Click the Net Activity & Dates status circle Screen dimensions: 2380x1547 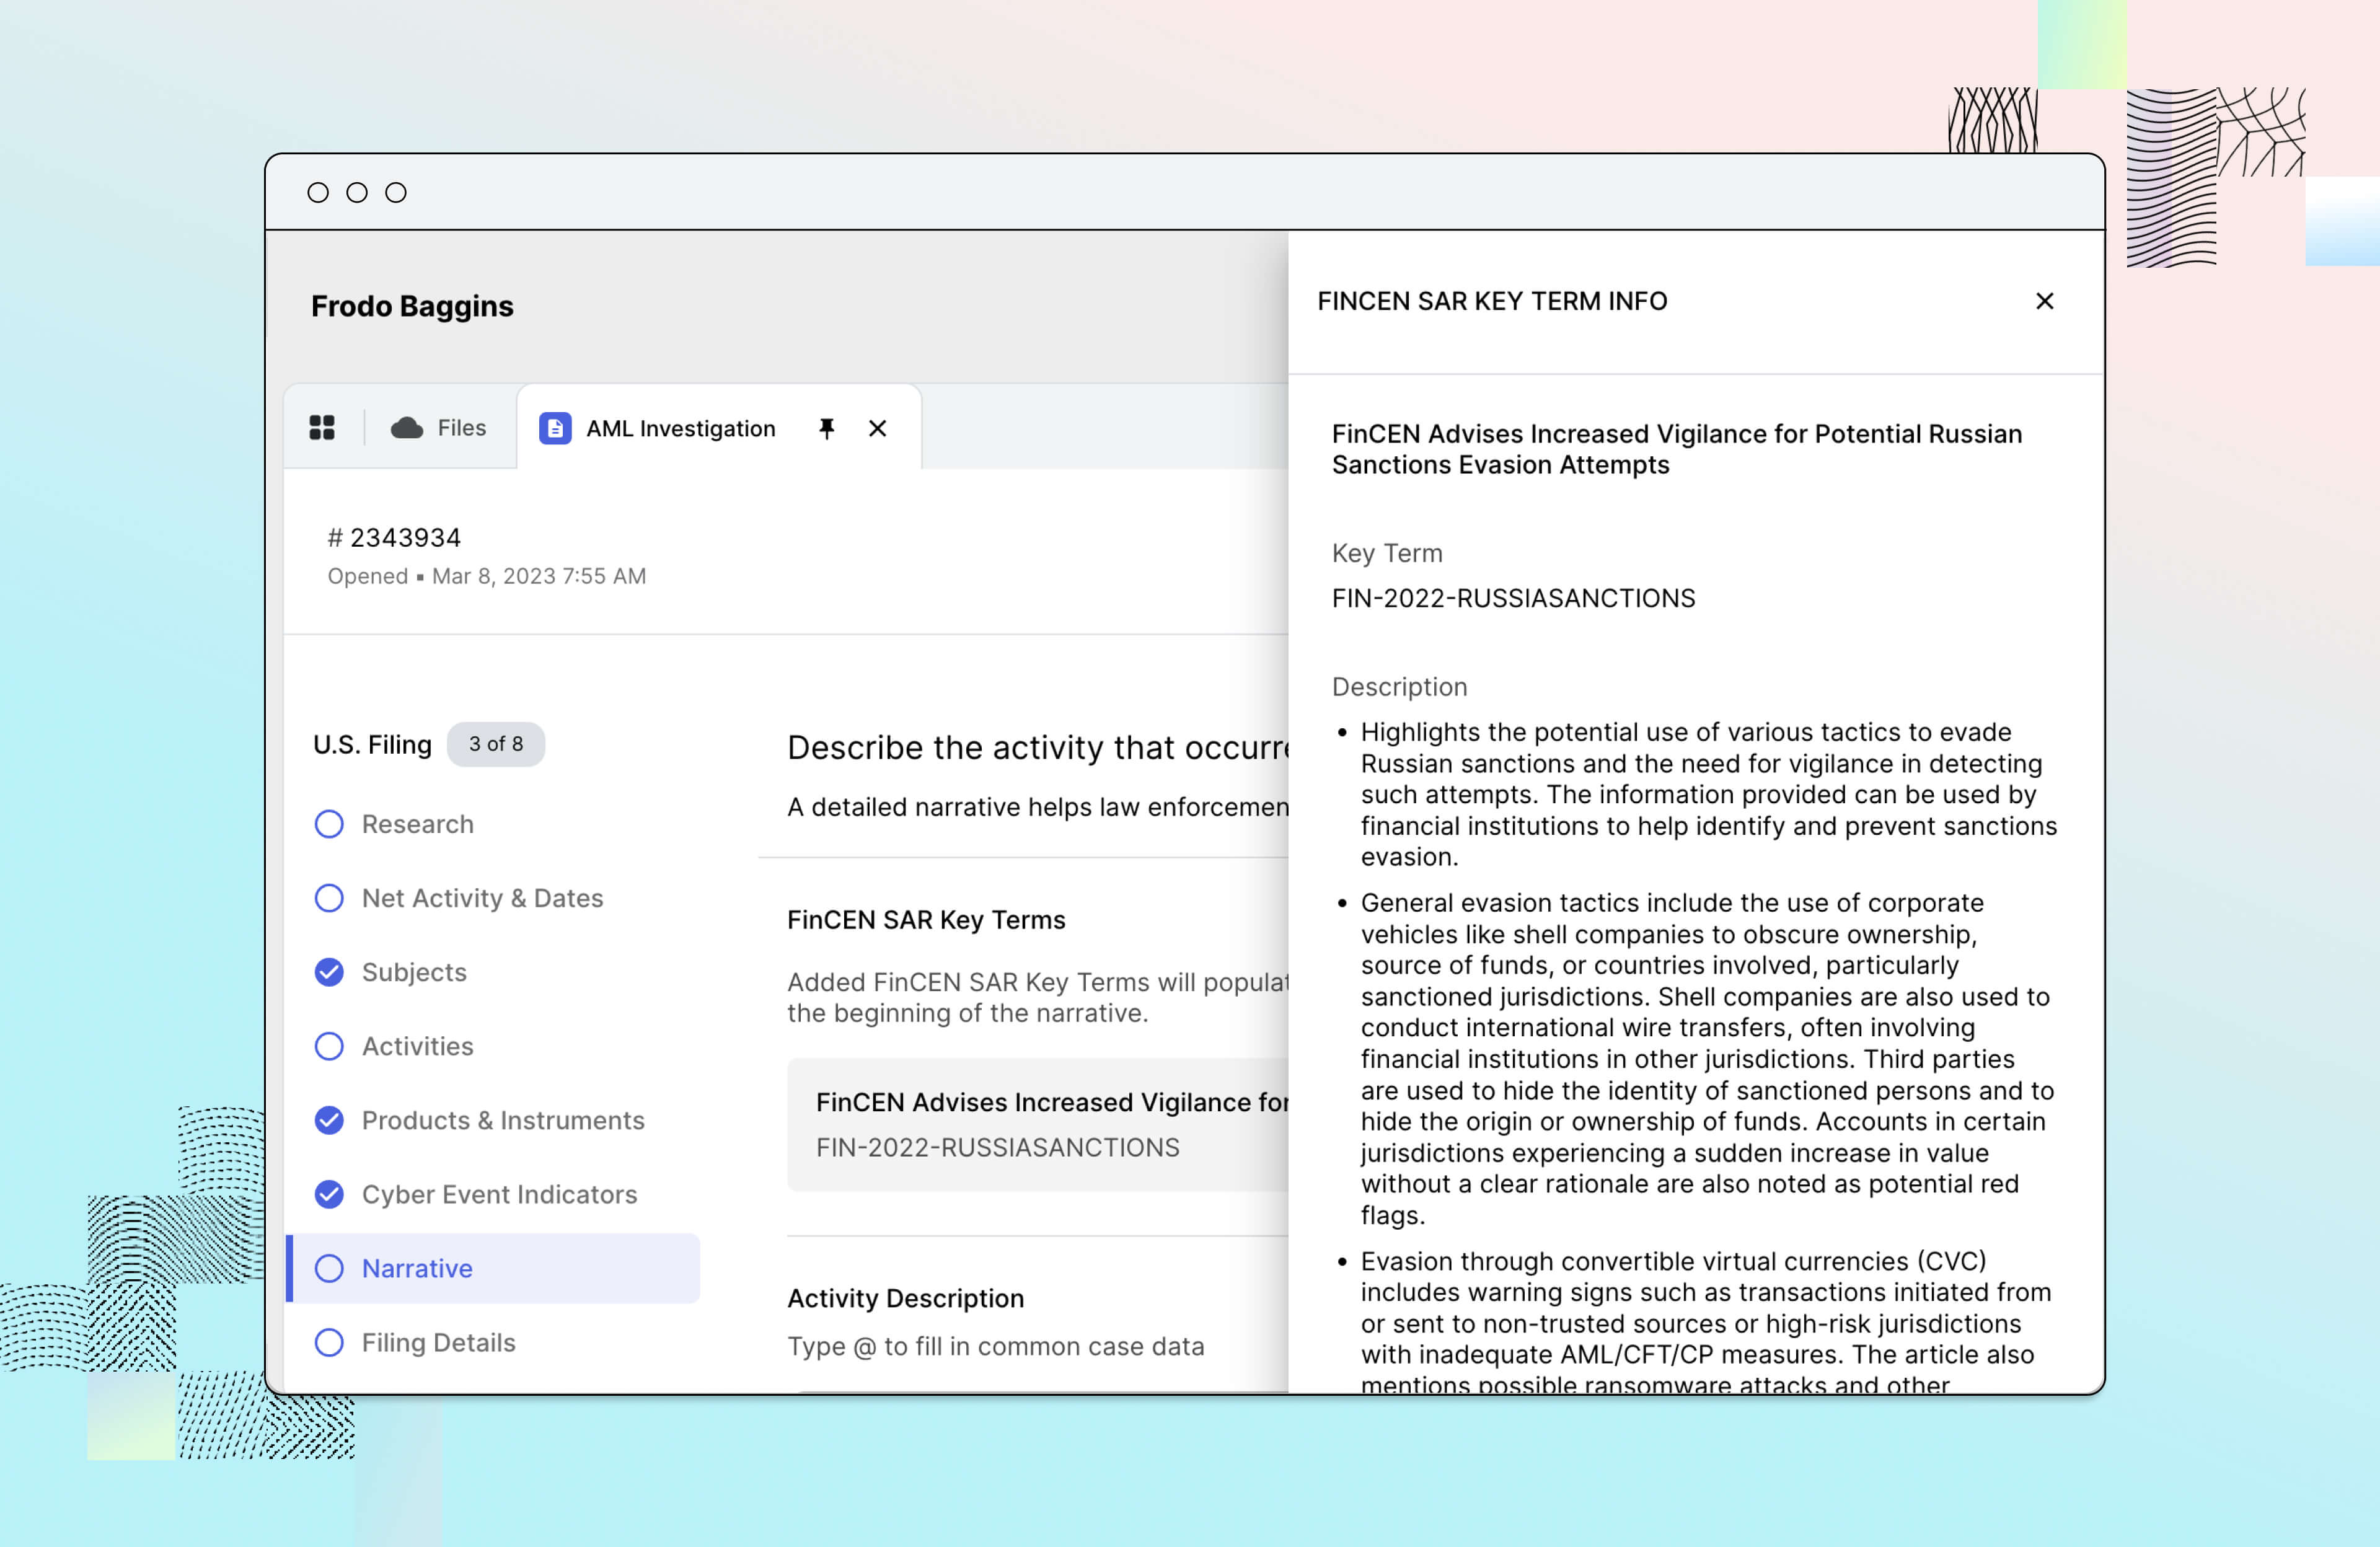tap(329, 898)
